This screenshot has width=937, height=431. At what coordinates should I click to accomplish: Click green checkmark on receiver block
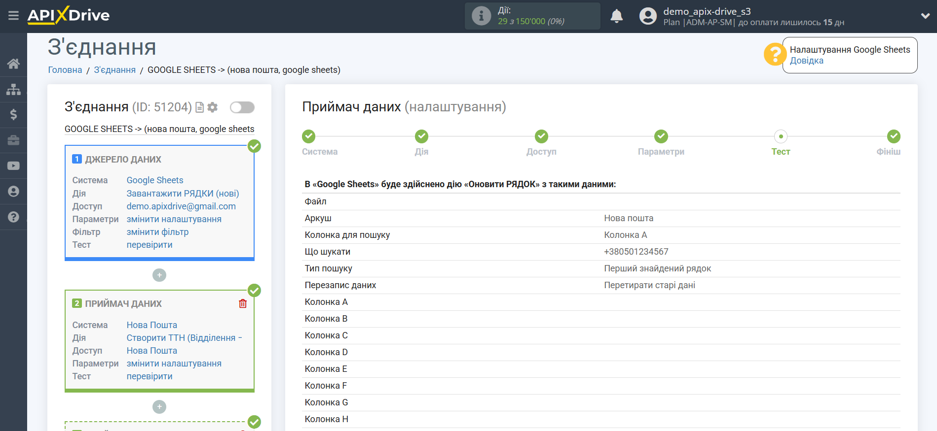pos(254,291)
